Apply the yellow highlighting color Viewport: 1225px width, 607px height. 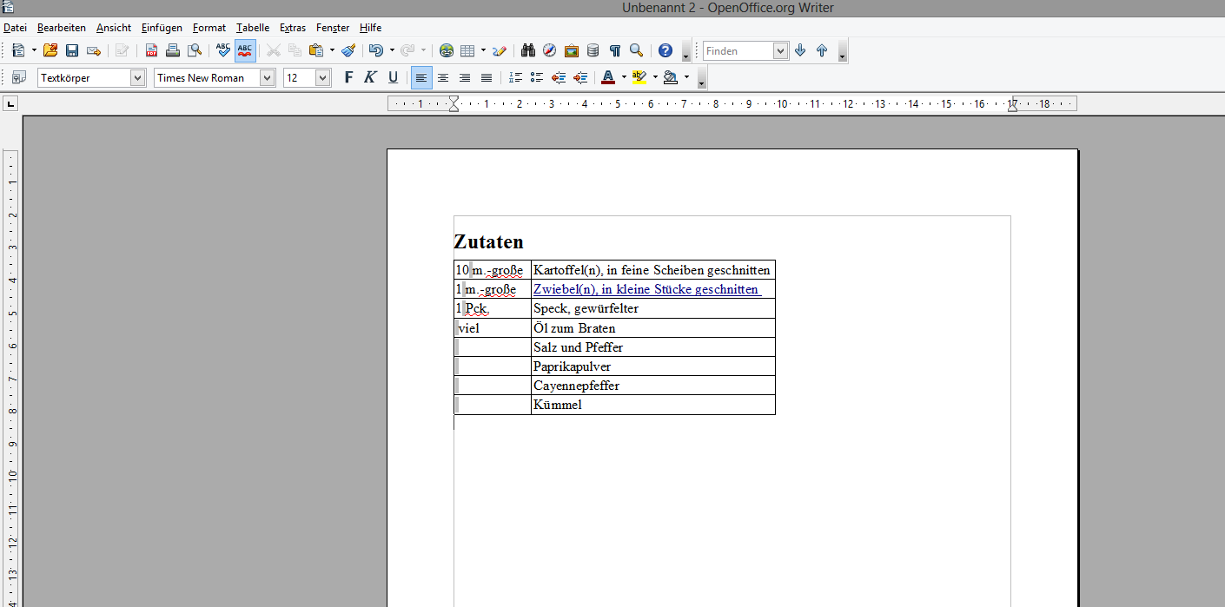tap(639, 78)
